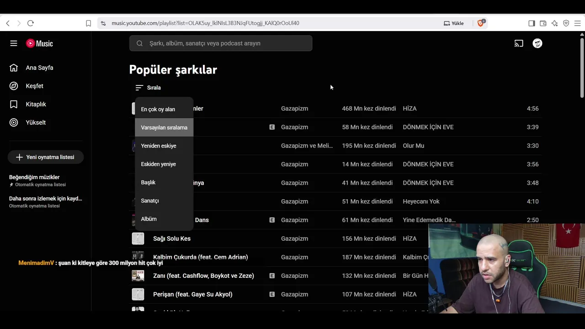
Task: Play Kalbim Çukurda via its thumbnail
Action: [x=138, y=257]
